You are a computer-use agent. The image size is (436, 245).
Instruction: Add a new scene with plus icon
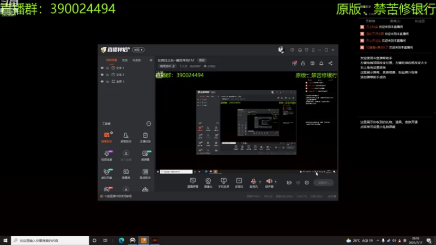151,60
